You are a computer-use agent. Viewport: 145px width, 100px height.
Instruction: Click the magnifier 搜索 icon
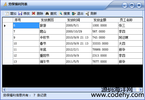pyautogui.click(x=61, y=14)
